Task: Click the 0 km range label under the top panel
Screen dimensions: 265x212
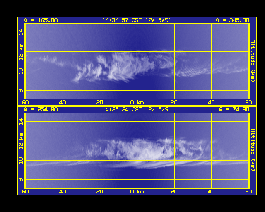Action: point(137,102)
